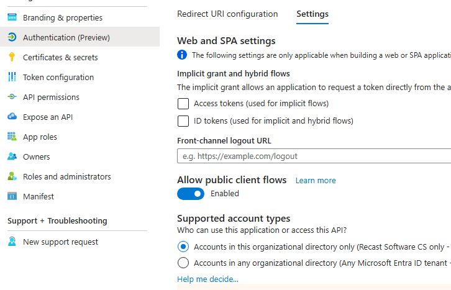Click the Expose an API cloud icon
This screenshot has width=451, height=290.
pyautogui.click(x=12, y=117)
